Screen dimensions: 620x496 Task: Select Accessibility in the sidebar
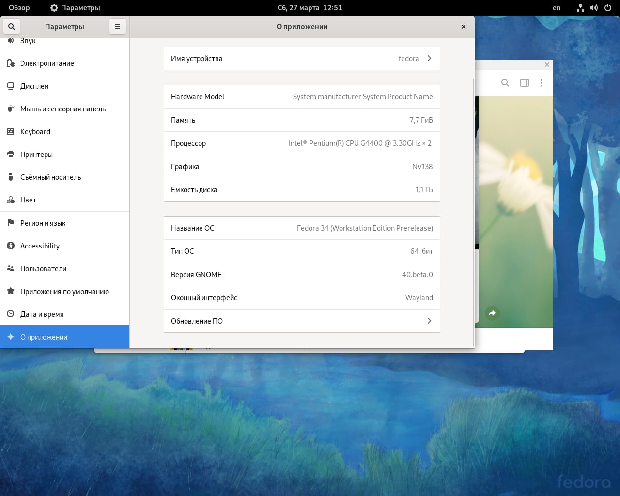tap(65, 246)
